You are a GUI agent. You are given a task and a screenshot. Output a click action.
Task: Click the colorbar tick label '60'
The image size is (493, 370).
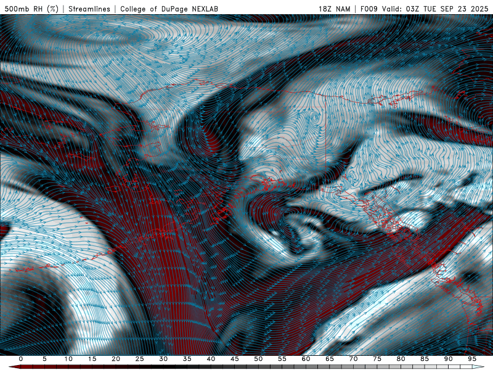tap(306, 359)
